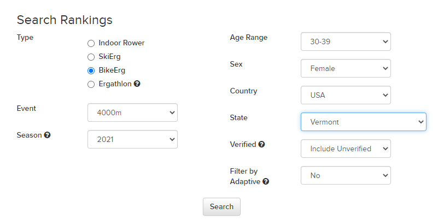The height and width of the screenshot is (219, 438).
Task: Expand the State dropdown showing Vermont
Action: pos(363,122)
